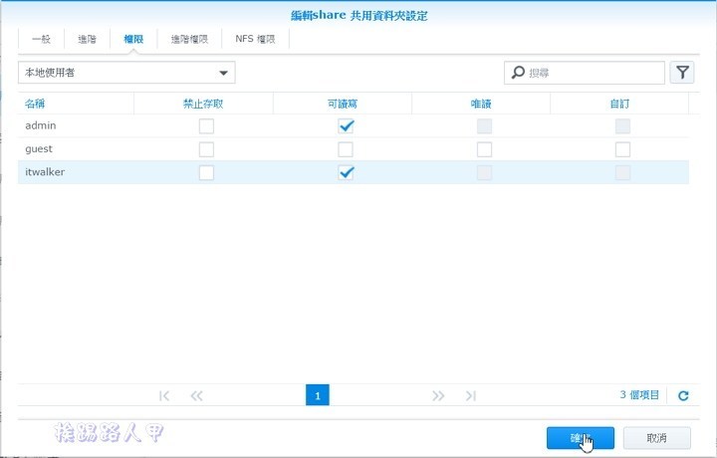Check guest read-only checkbox
Image resolution: width=717 pixels, height=458 pixels.
(x=484, y=149)
